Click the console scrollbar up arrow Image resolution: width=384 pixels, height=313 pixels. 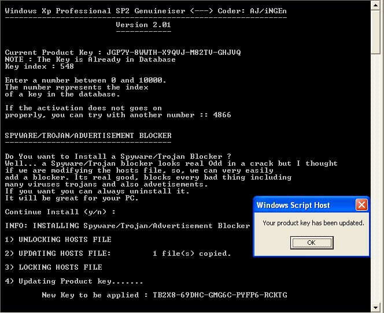(x=375, y=5)
